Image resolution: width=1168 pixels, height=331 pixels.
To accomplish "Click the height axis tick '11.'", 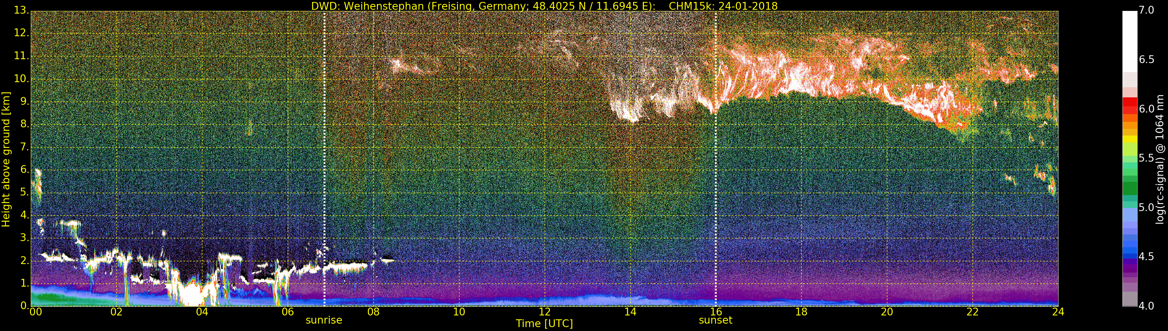I will (x=21, y=56).
